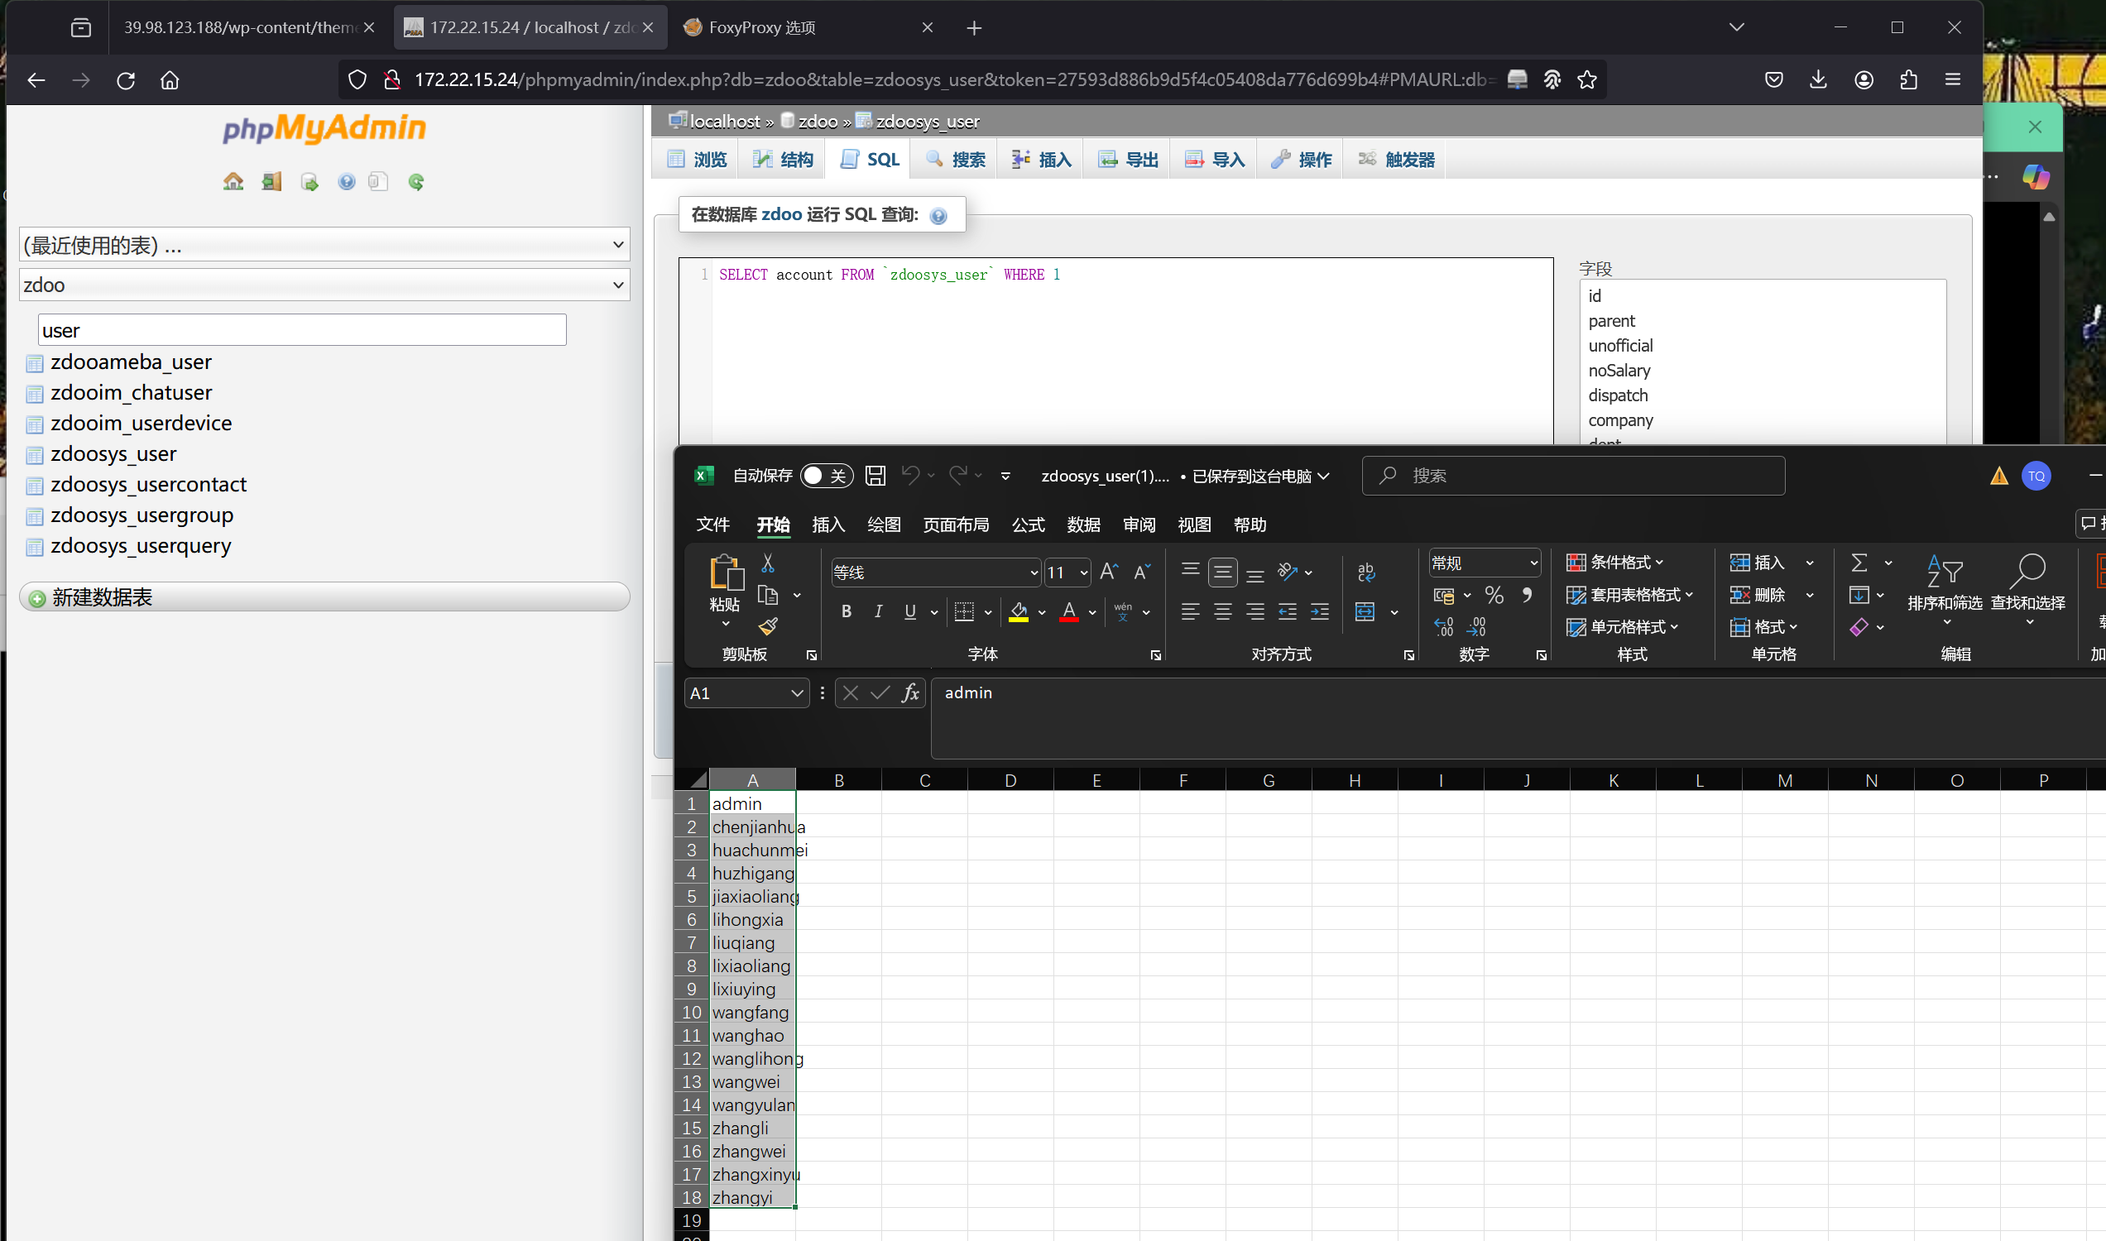
Task: Toggle middle vertical alignment
Action: pyautogui.click(x=1223, y=573)
